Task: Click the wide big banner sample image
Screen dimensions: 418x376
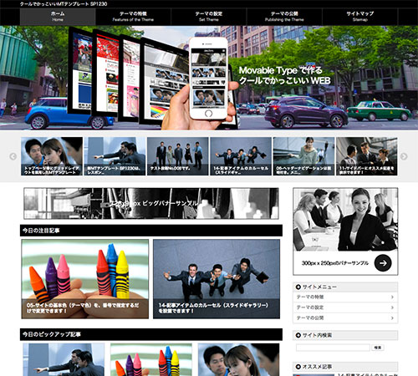Action: click(x=151, y=203)
